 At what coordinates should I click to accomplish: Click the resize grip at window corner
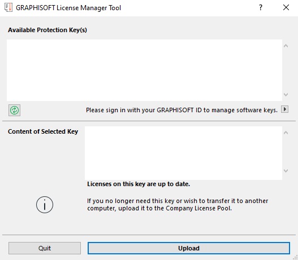click(295, 257)
